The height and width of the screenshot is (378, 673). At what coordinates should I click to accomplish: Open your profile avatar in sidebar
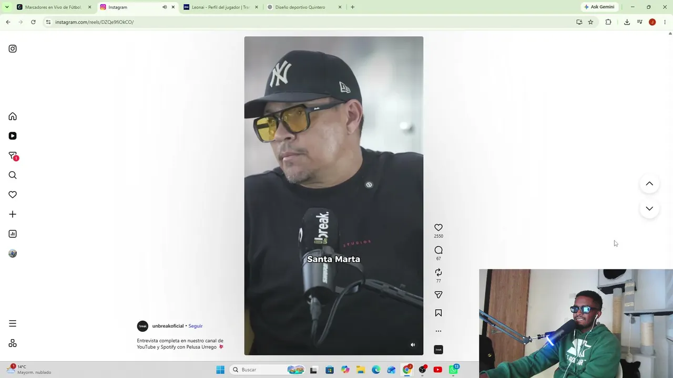click(13, 254)
